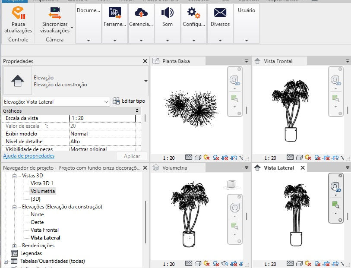The image size is (351, 268).
Task: Open the Elevação: Vista Lateral instance dropdown
Action: [106, 102]
